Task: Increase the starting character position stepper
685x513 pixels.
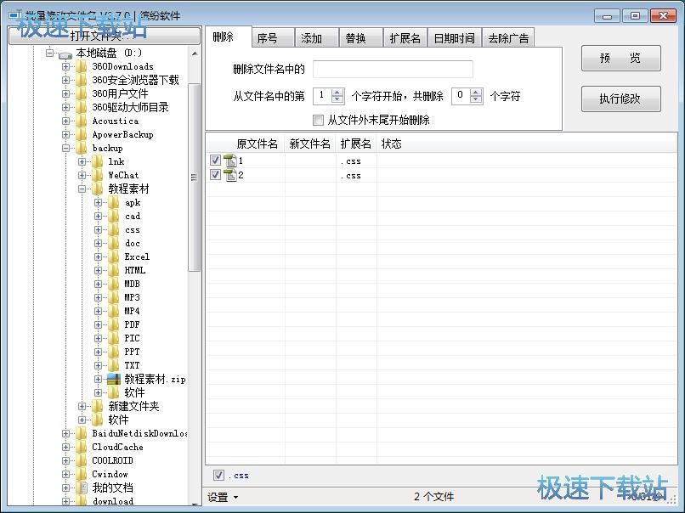Action: (337, 92)
